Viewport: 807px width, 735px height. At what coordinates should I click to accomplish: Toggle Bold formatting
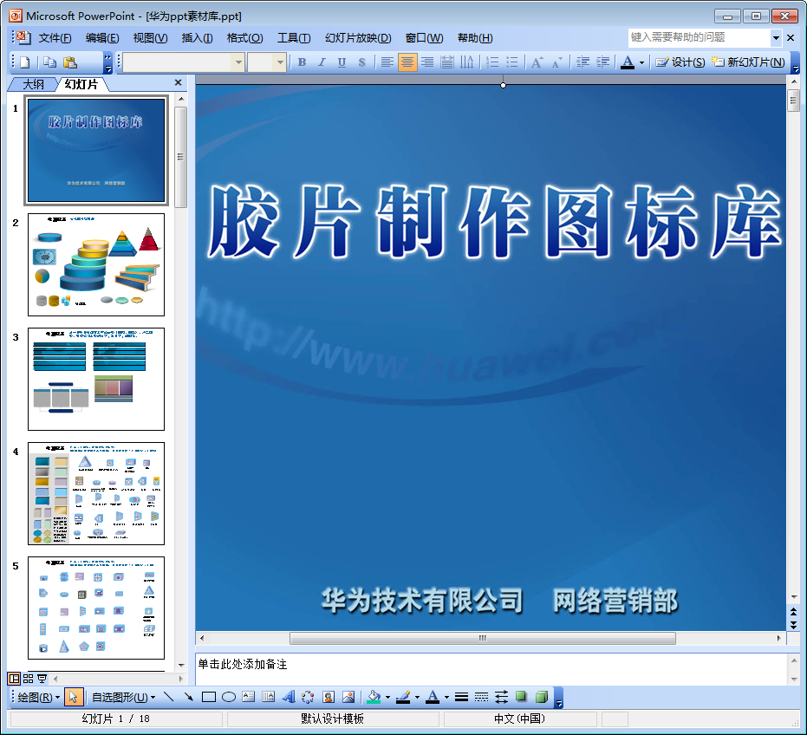pos(303,62)
